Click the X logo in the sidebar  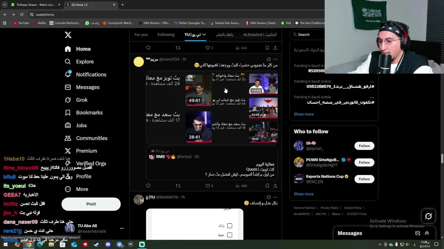point(68,35)
